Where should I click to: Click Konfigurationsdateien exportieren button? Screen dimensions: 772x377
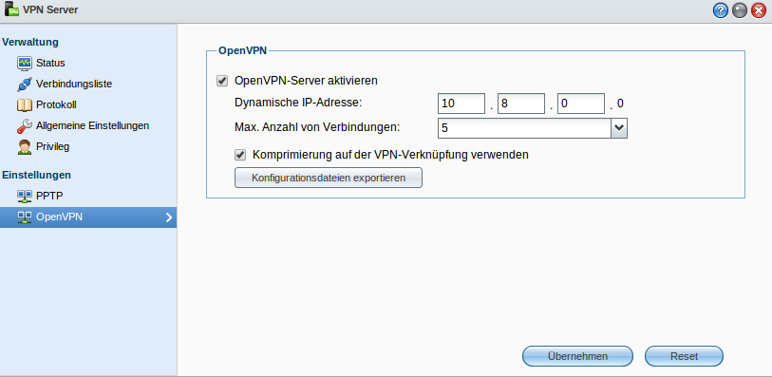[x=329, y=178]
